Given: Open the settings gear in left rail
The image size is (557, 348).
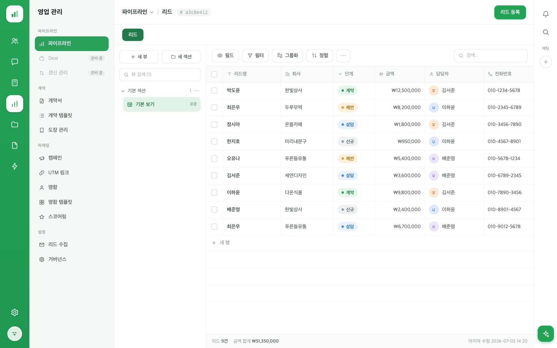Looking at the screenshot, I should [x=15, y=312].
